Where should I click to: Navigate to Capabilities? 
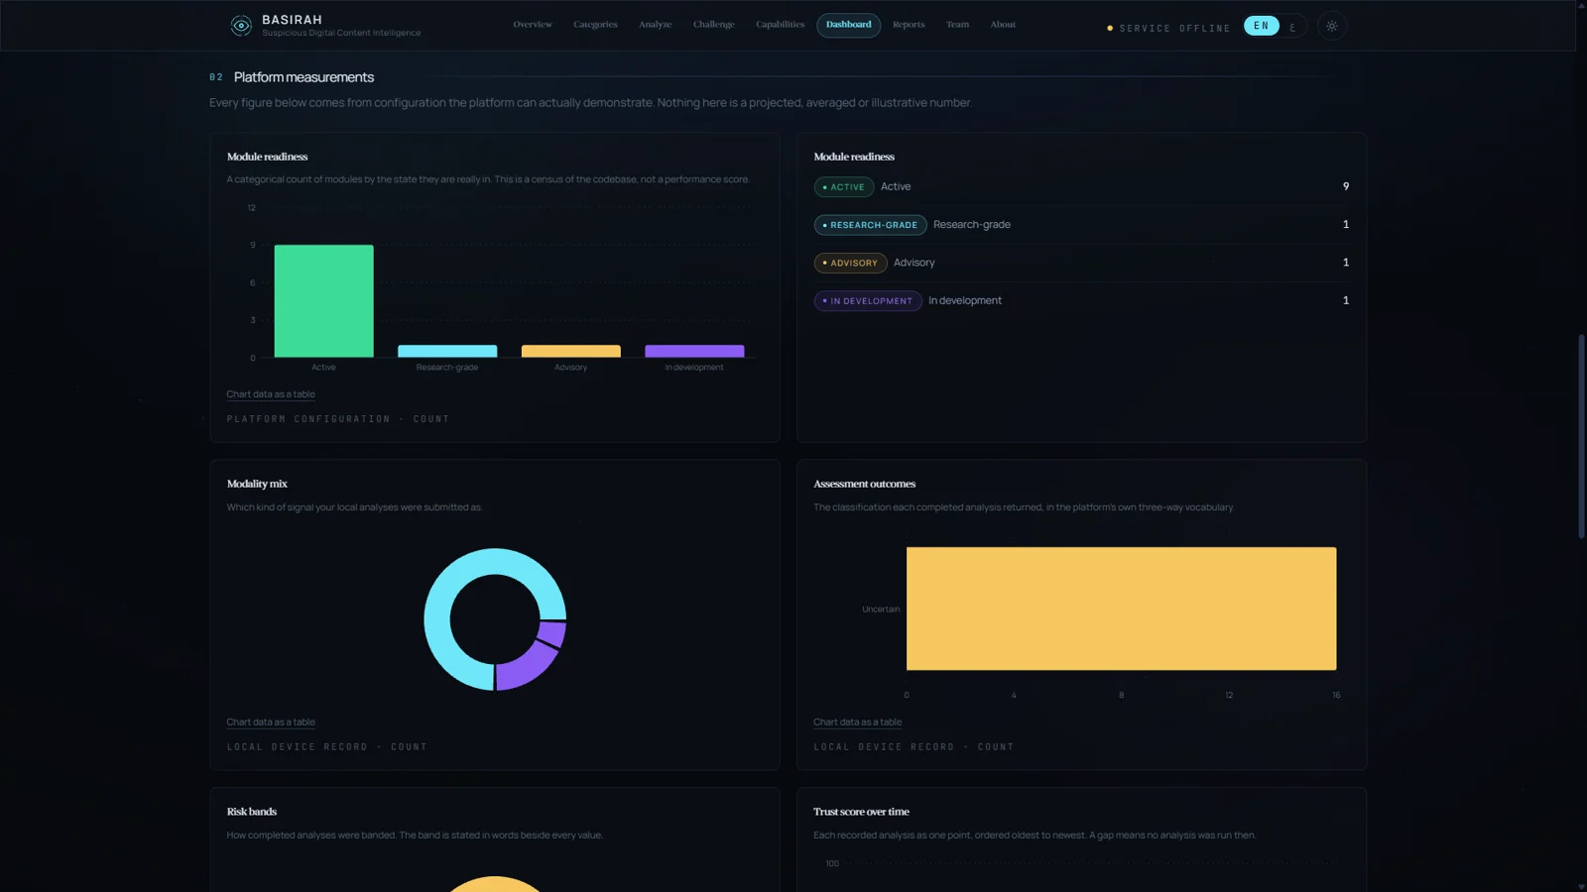coord(780,25)
